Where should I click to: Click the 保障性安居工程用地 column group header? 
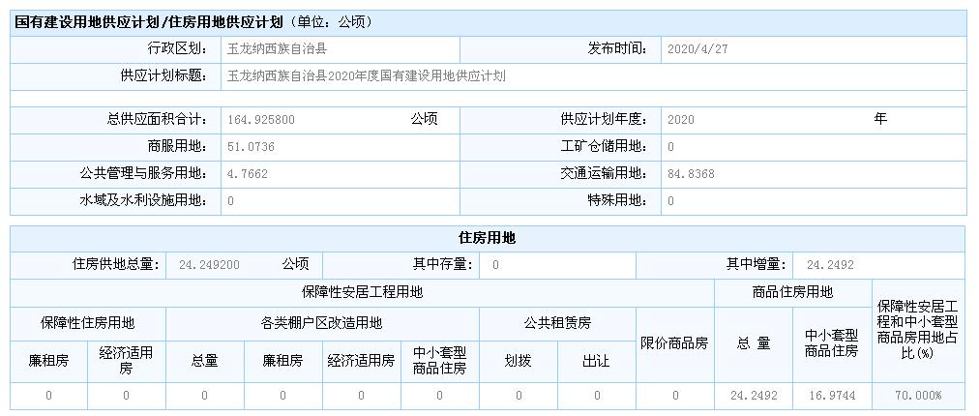(x=362, y=292)
